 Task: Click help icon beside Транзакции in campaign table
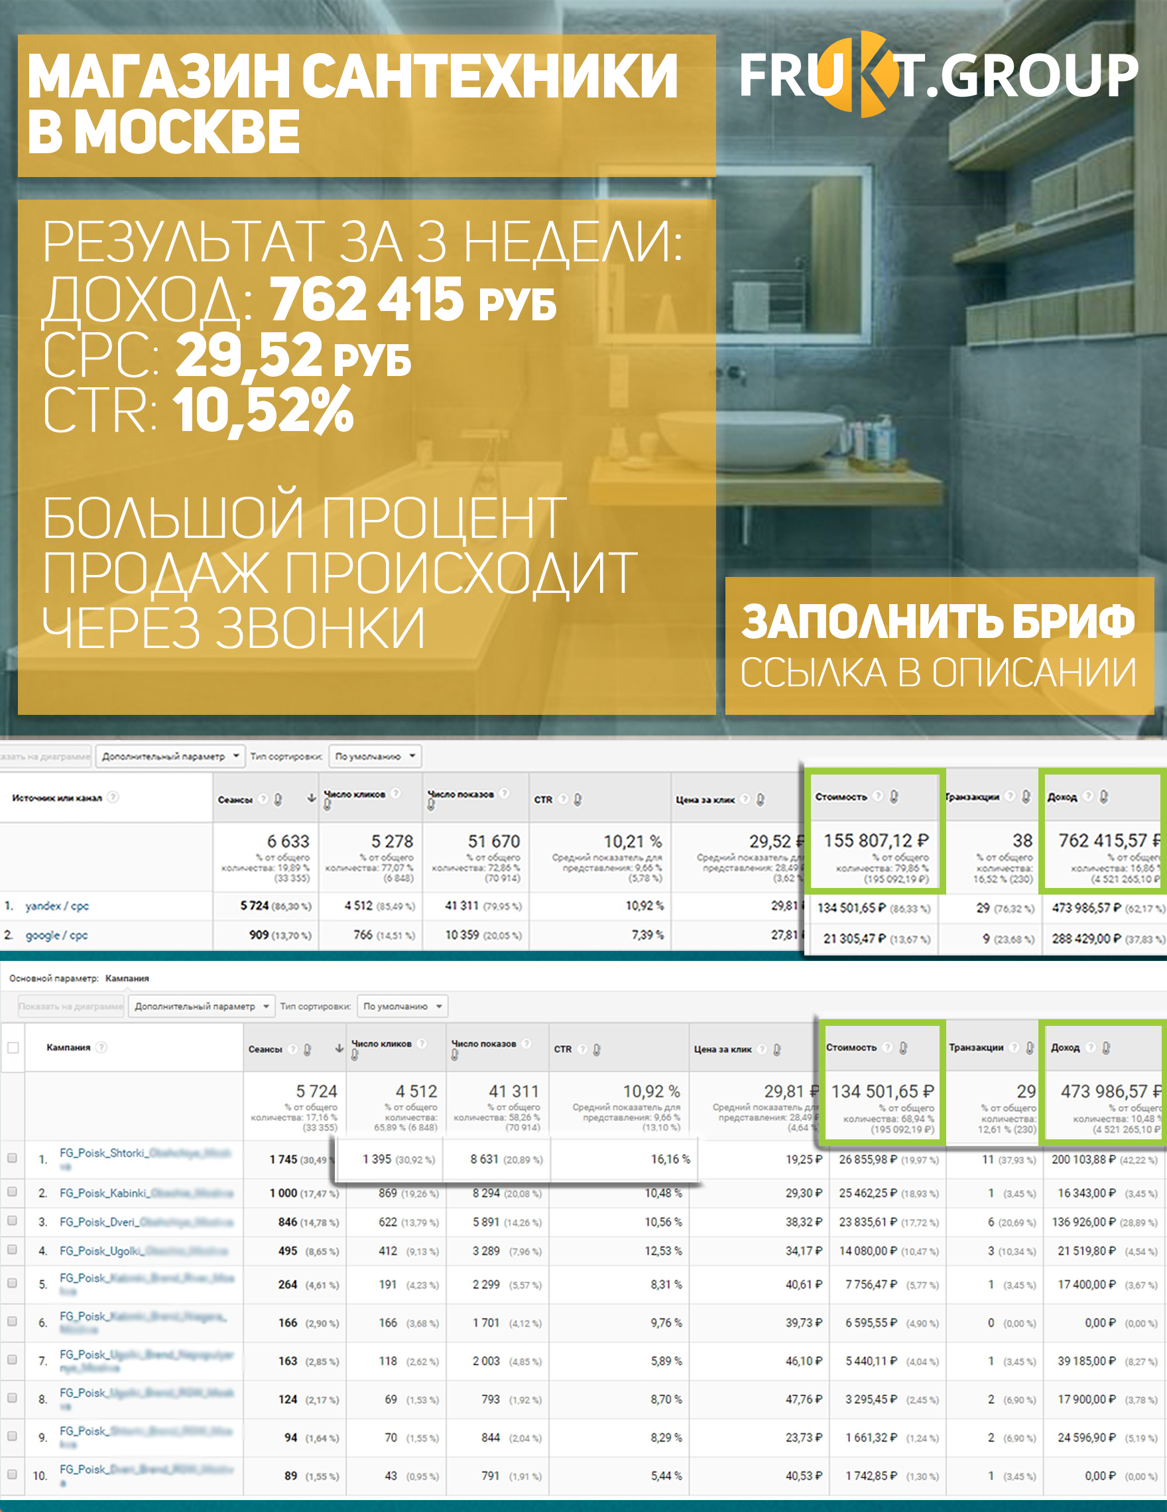(x=1014, y=1046)
